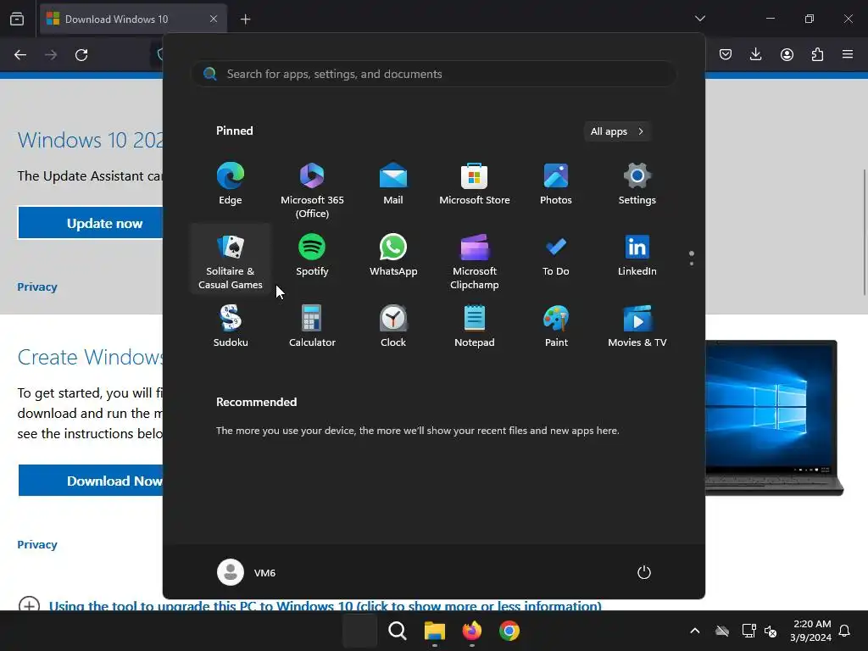Open Edge from pinned apps
The image size is (868, 651).
point(231,184)
